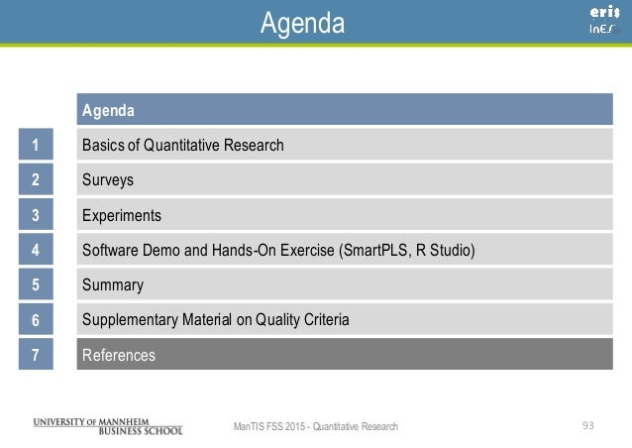This screenshot has width=632, height=448.
Task: Select the 'Summary' agenda item
Action: point(345,284)
